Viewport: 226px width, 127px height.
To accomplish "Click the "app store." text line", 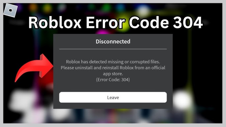I will point(113,74).
